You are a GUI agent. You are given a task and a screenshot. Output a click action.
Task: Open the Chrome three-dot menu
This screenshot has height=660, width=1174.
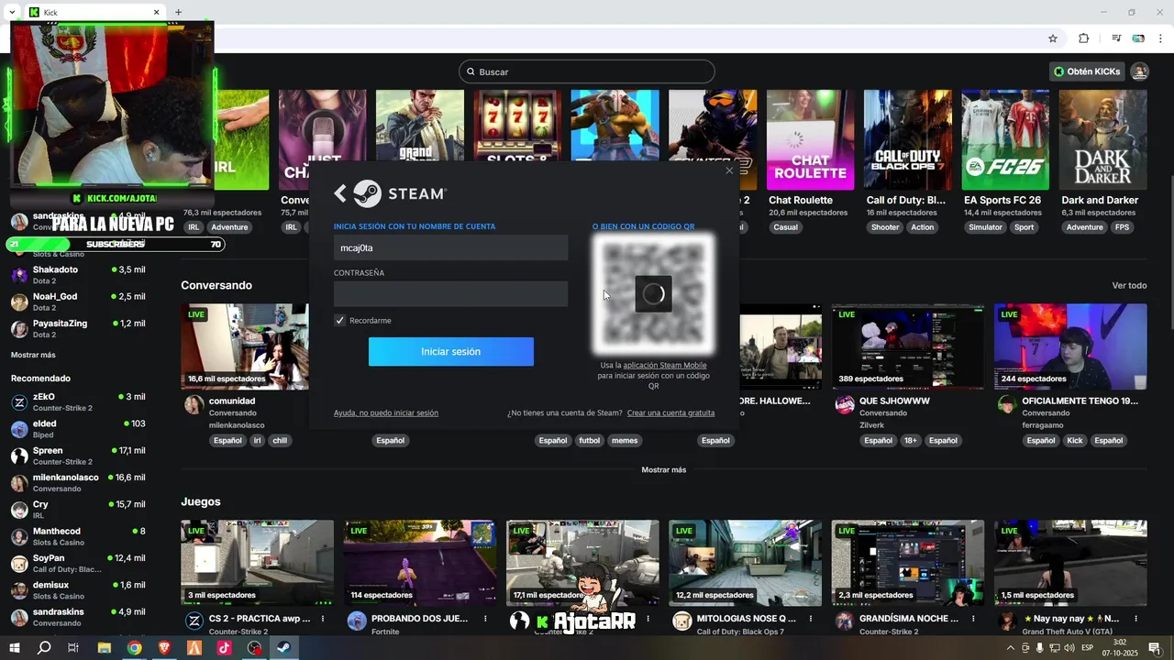(1160, 38)
